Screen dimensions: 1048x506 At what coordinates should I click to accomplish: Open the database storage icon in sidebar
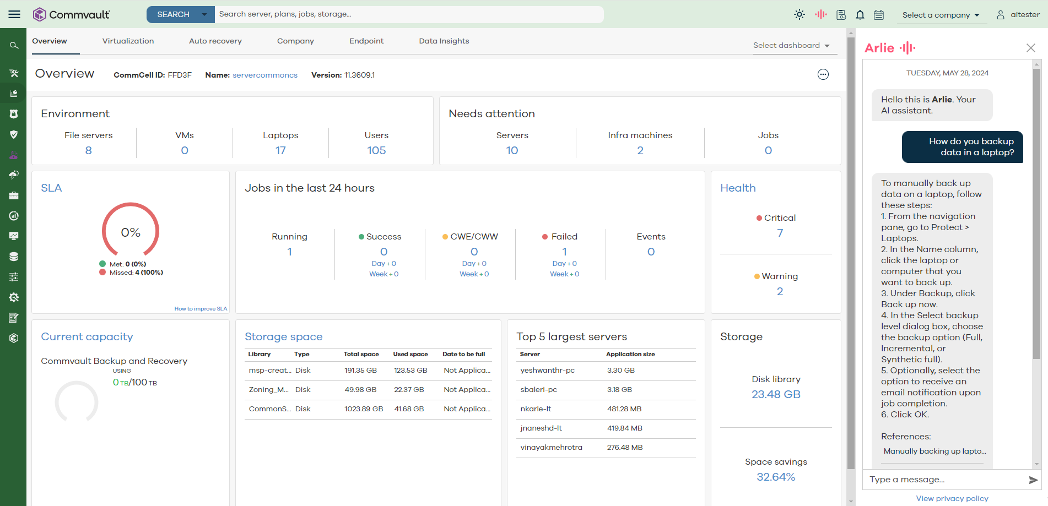point(14,257)
